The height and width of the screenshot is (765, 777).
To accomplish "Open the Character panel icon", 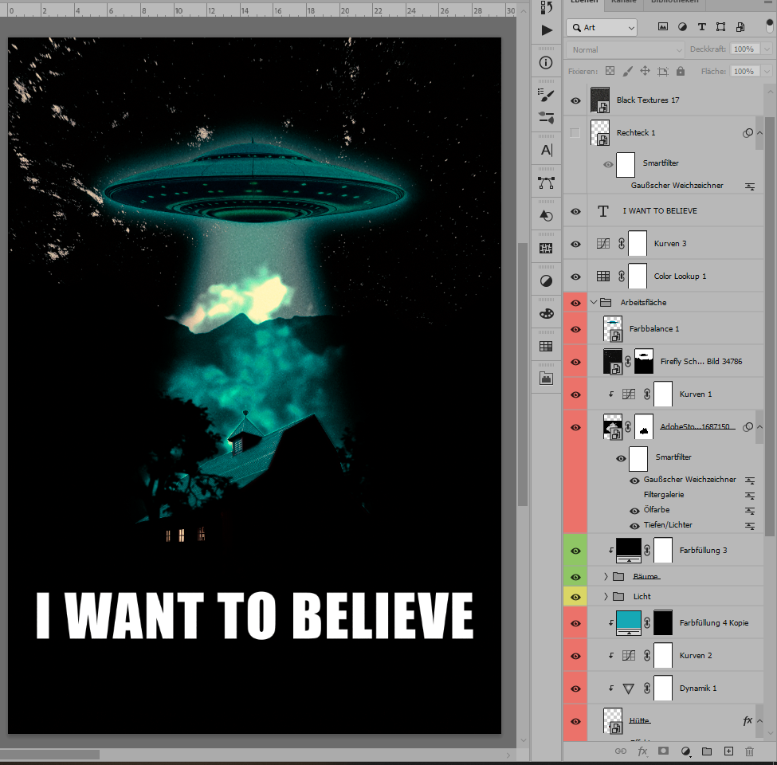I will click(x=546, y=150).
